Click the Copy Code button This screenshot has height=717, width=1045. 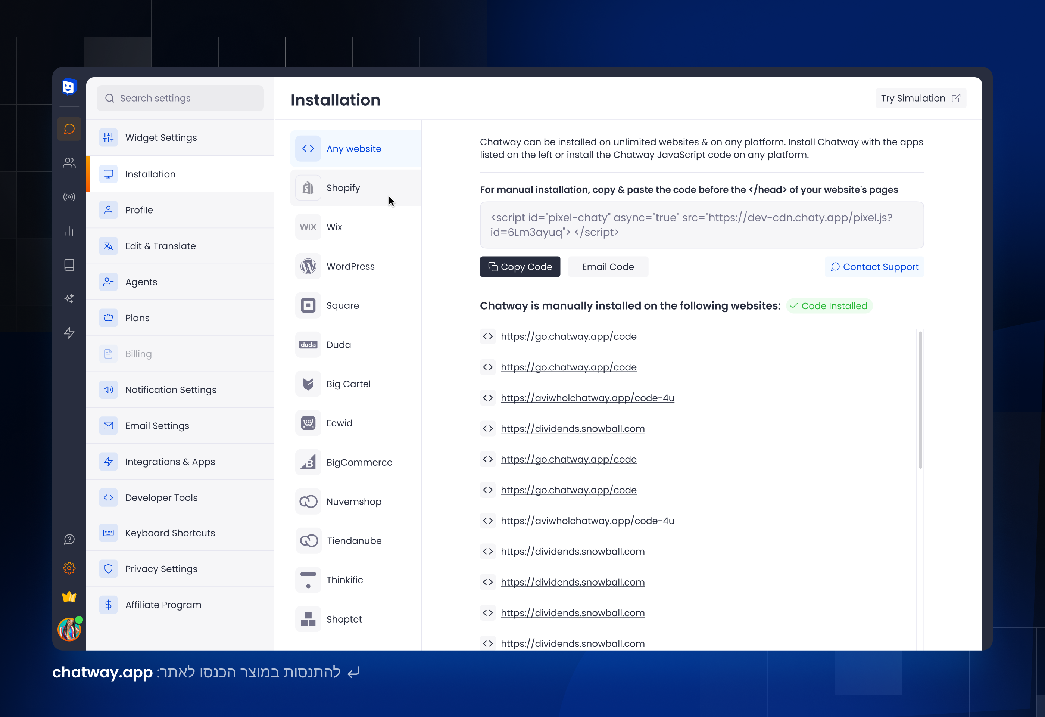tap(520, 266)
